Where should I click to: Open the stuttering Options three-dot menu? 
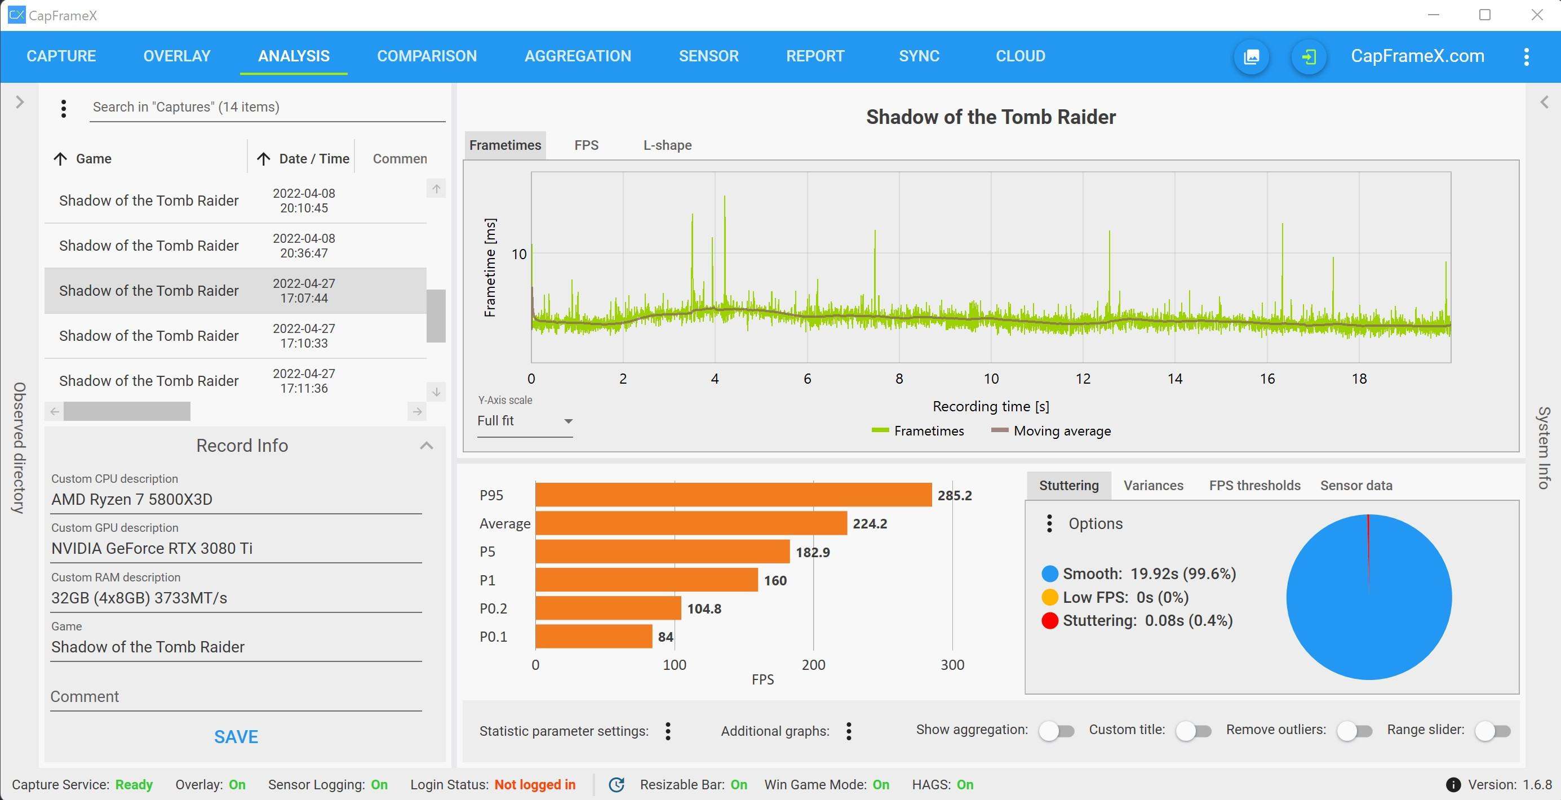pos(1049,523)
